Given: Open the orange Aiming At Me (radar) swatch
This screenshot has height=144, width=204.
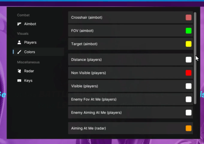Looking at the screenshot, I should (x=188, y=128).
